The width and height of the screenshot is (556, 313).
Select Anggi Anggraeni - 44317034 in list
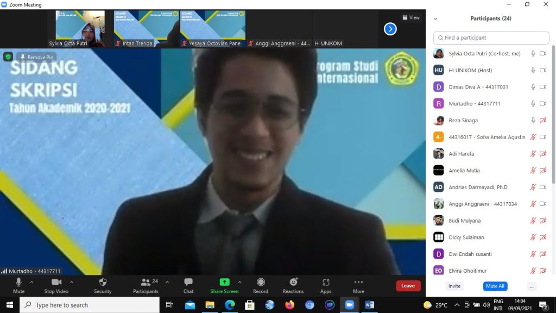click(491, 204)
